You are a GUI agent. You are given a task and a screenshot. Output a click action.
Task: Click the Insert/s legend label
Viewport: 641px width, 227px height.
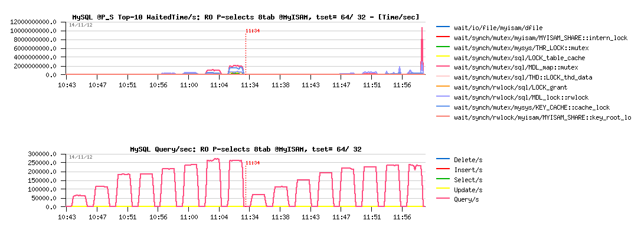[x=468, y=170]
